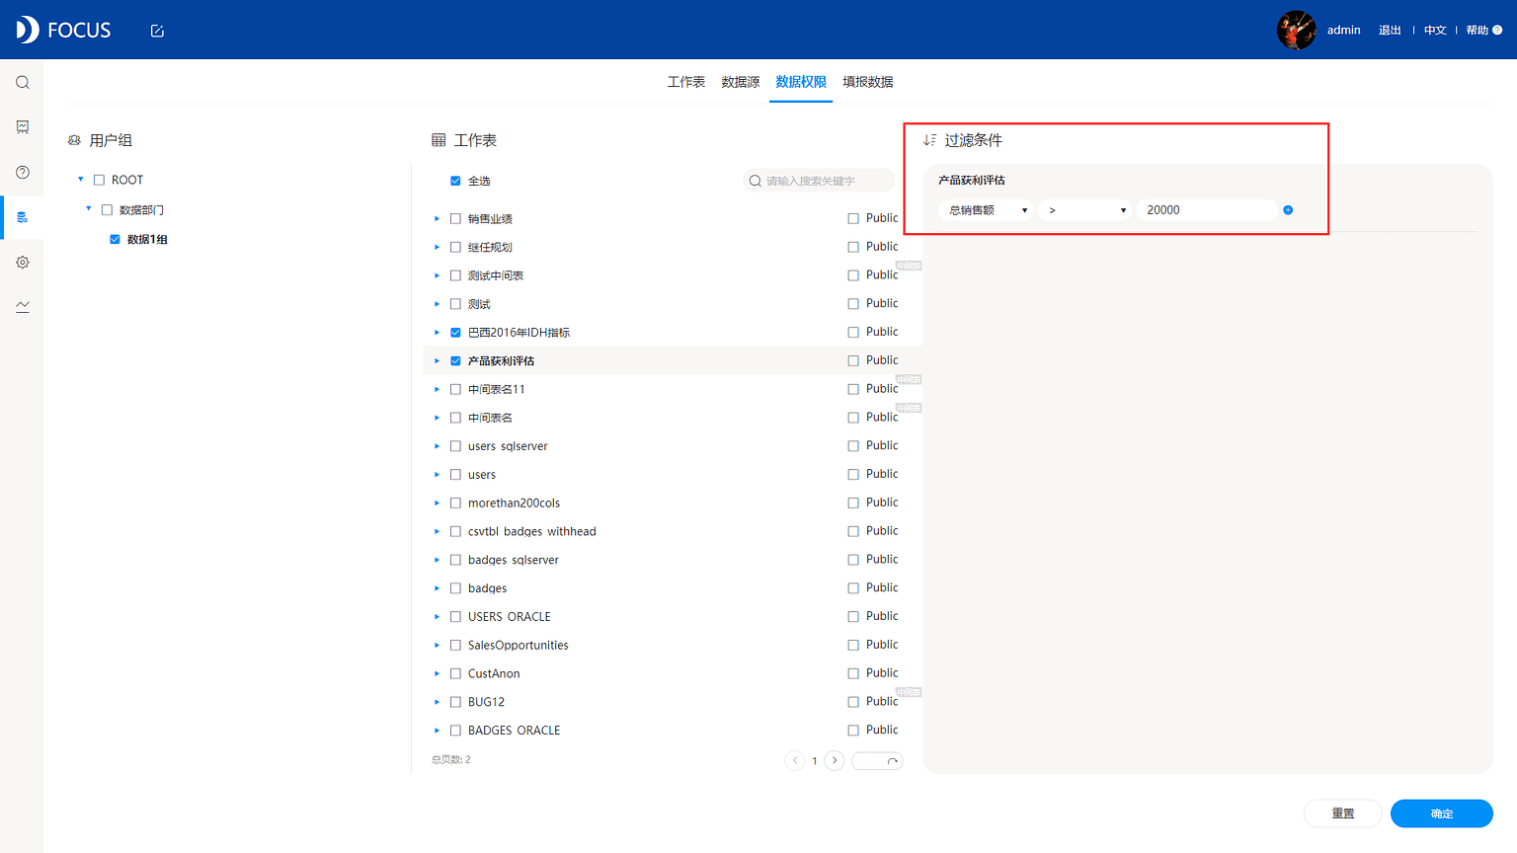
Task: Open the > operator dropdown
Action: pyautogui.click(x=1084, y=210)
